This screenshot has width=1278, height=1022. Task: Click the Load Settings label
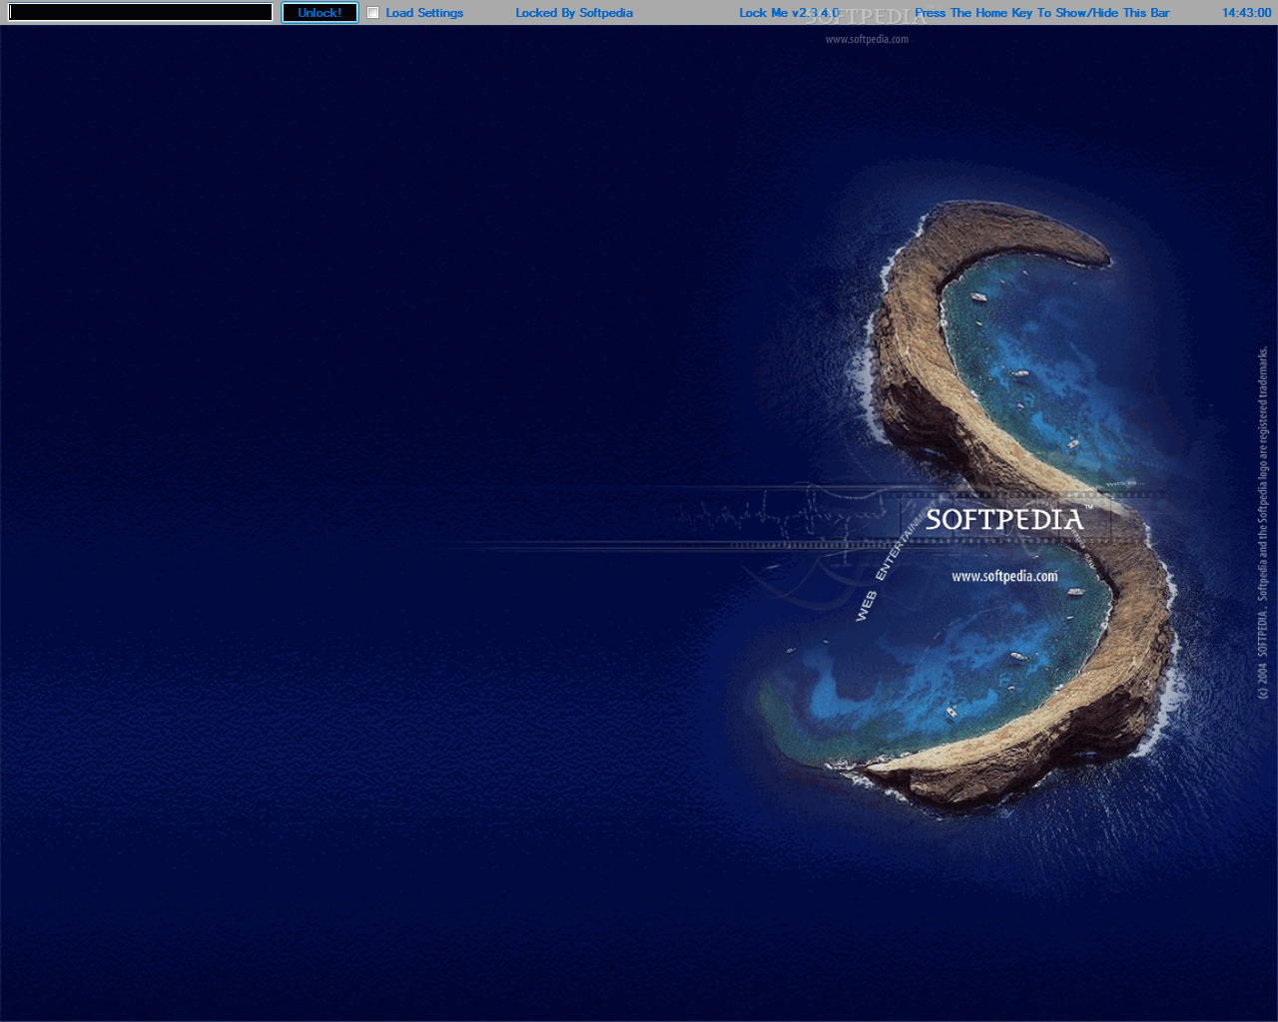[424, 13]
